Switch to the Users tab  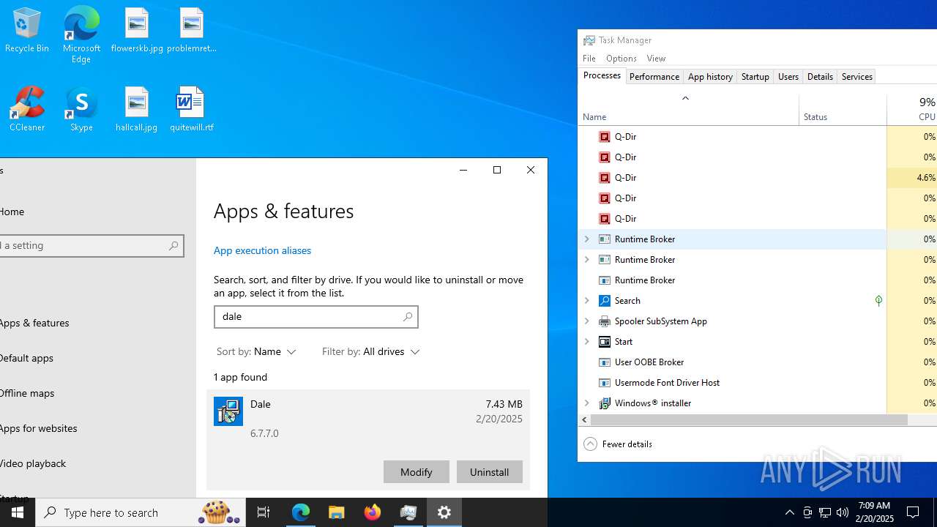click(788, 76)
